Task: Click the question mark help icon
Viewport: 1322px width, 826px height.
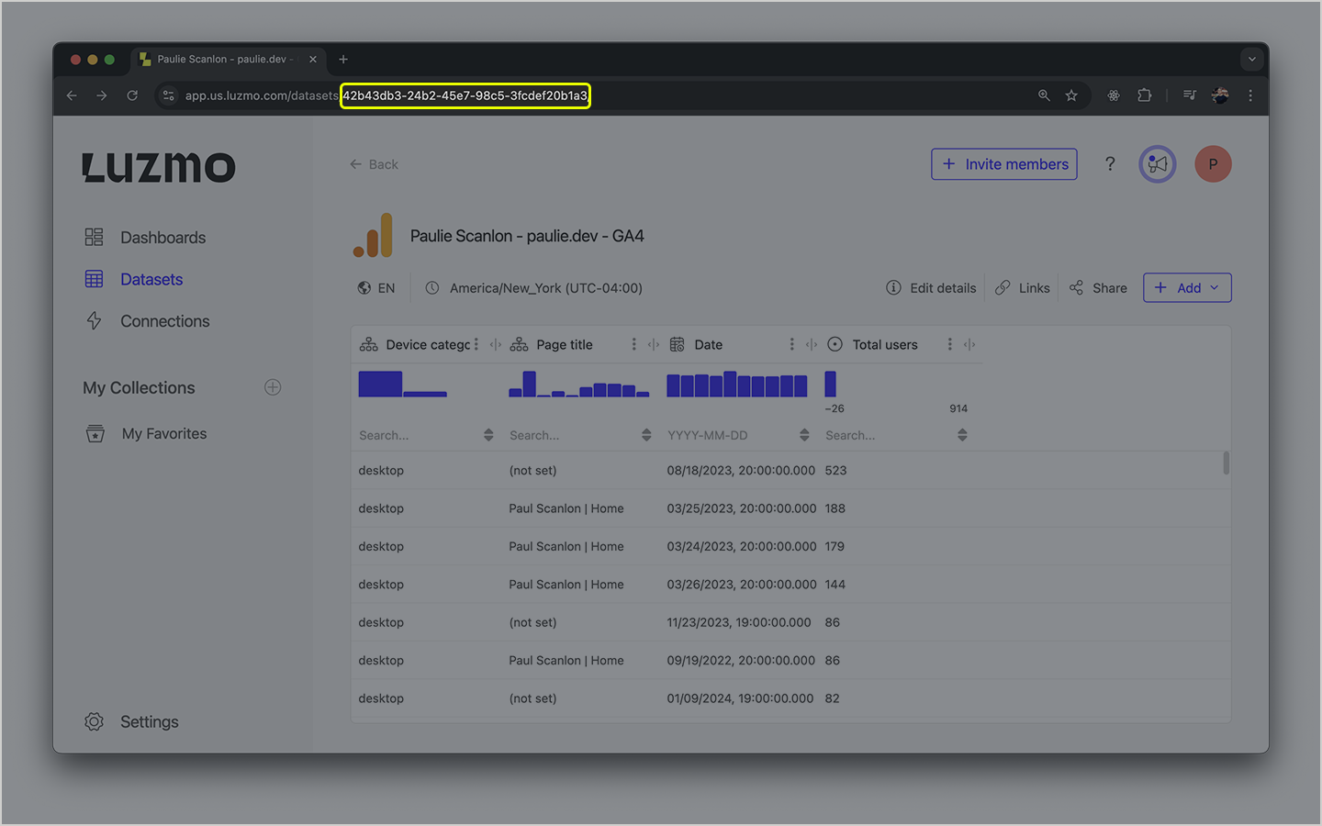Action: click(1110, 163)
